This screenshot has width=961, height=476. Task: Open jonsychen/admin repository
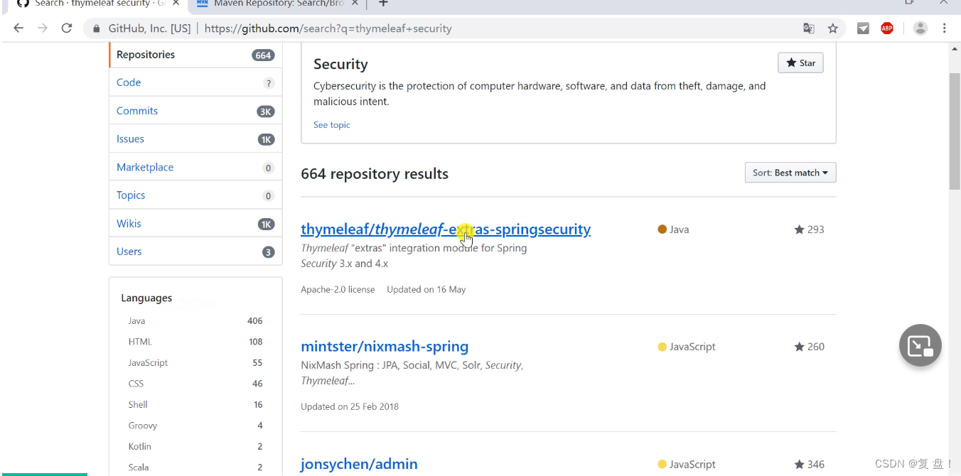[359, 464]
